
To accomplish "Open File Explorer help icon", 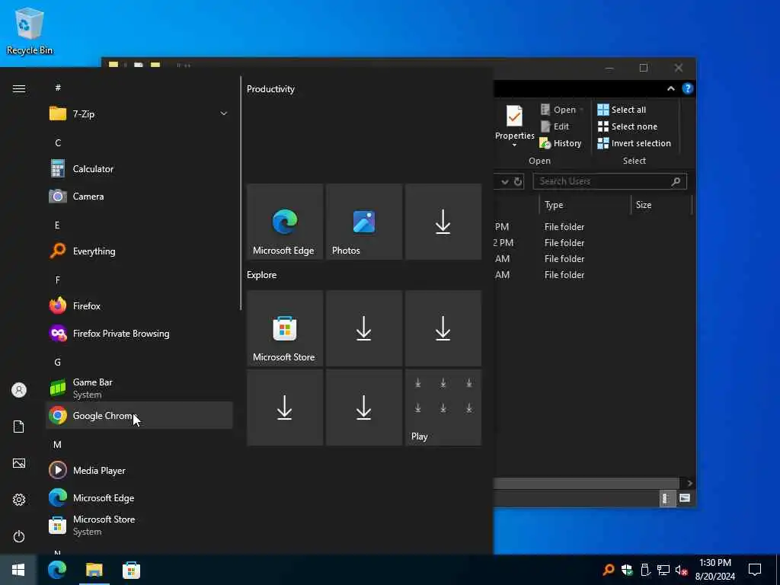I will (x=688, y=88).
